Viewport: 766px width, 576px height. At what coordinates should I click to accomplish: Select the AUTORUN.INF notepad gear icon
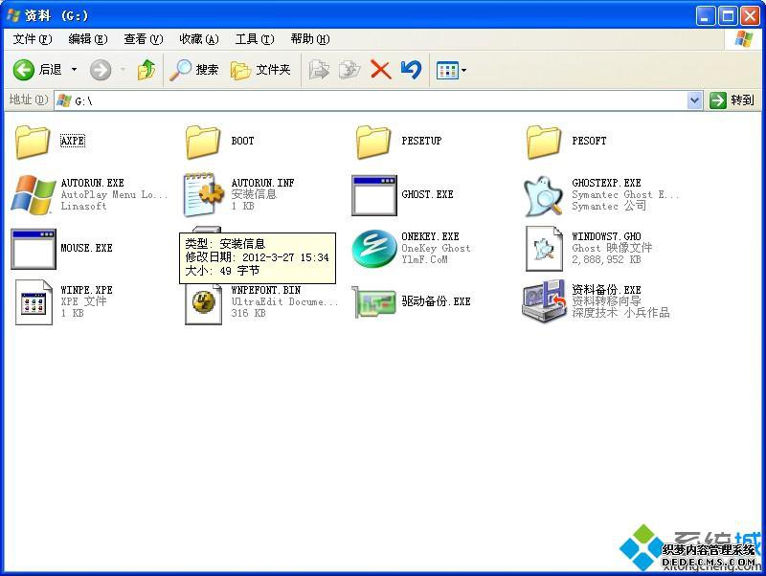pos(203,194)
